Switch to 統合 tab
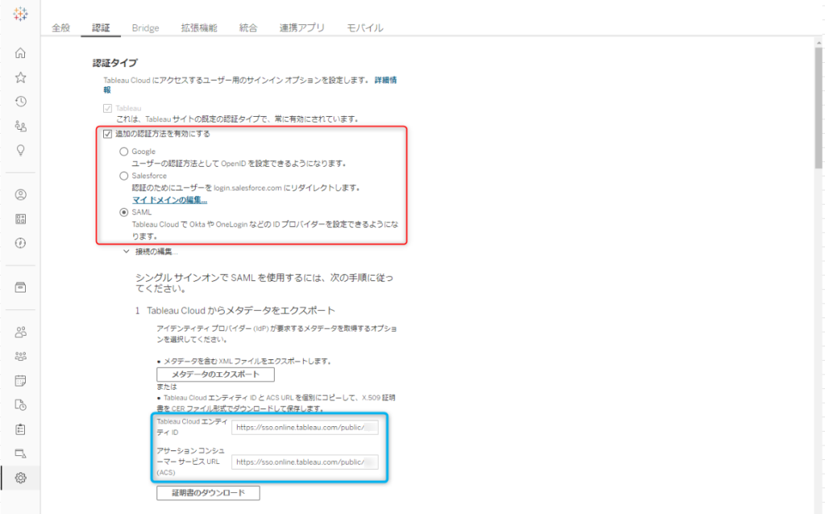 (x=248, y=28)
